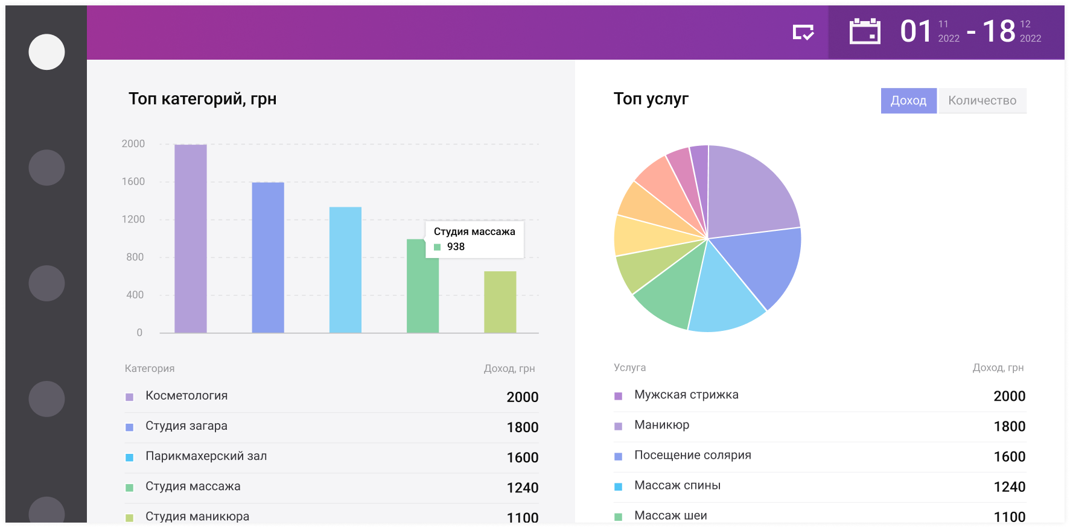Click the Массаж спины blue legend swatch
Screen dimensions: 1070x528
(x=618, y=486)
